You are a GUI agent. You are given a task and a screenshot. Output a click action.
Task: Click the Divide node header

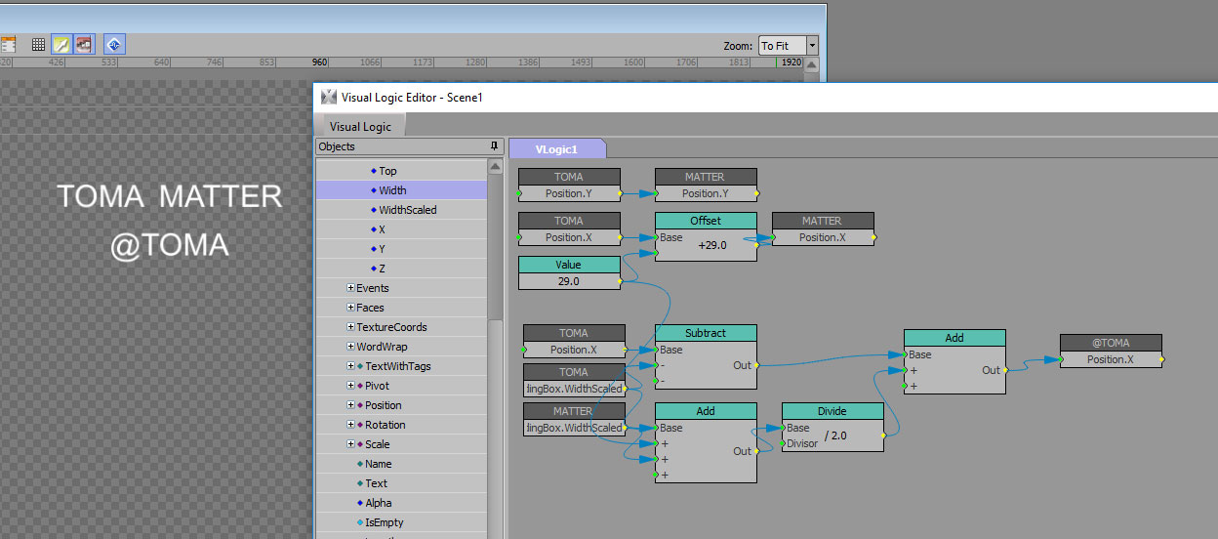click(832, 411)
